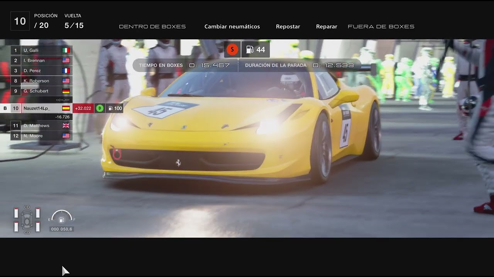Click the upper CD label above car diagram
Image resolution: width=494 pixels, height=277 pixels.
click(27, 207)
